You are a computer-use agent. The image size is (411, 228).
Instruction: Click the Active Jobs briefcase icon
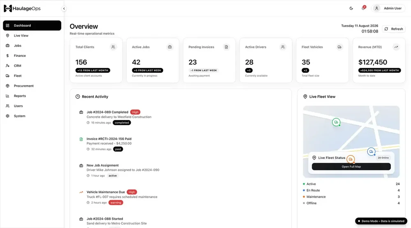(170, 47)
